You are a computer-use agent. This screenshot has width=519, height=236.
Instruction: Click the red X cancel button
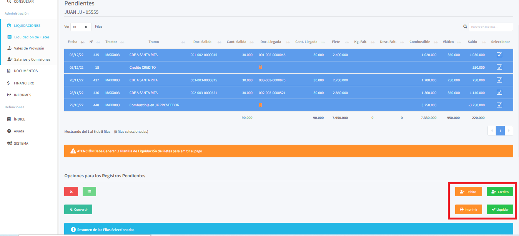[71, 191]
